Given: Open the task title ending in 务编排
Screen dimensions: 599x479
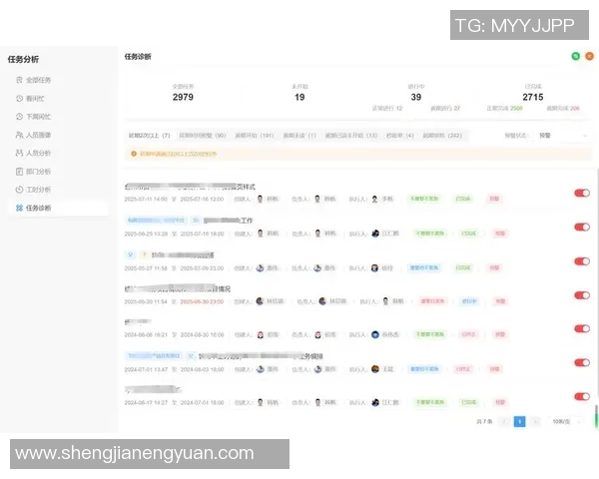Looking at the screenshot, I should [261, 356].
